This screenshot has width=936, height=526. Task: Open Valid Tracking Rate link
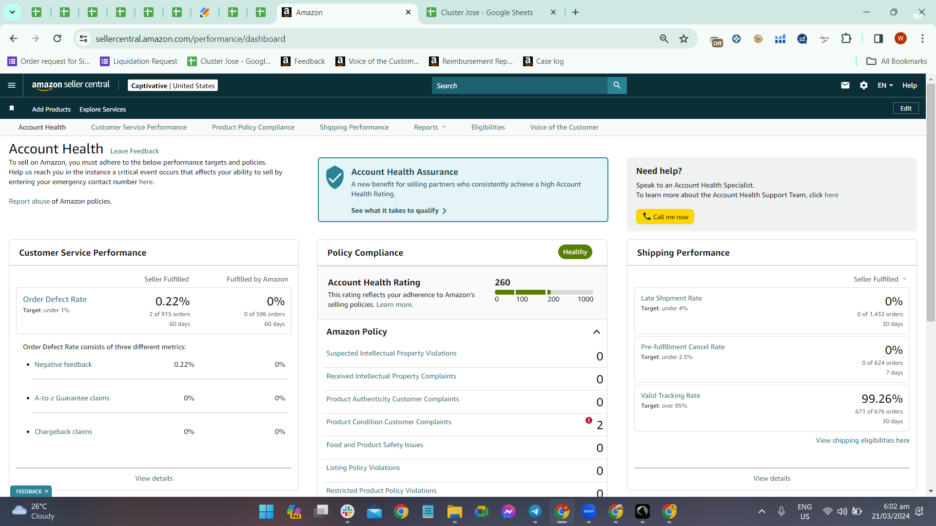670,395
